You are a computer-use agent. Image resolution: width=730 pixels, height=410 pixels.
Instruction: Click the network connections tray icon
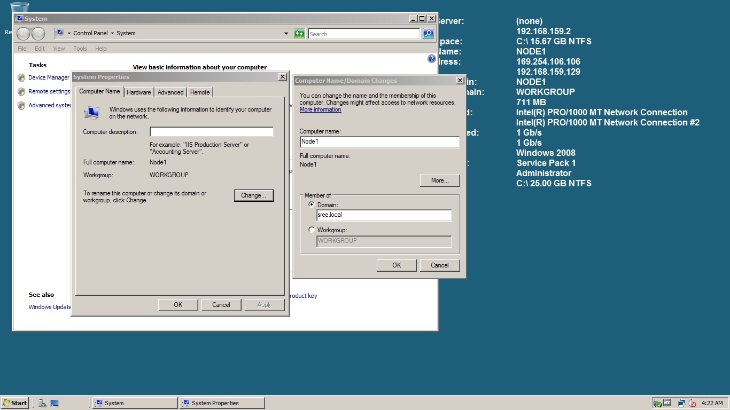click(682, 403)
